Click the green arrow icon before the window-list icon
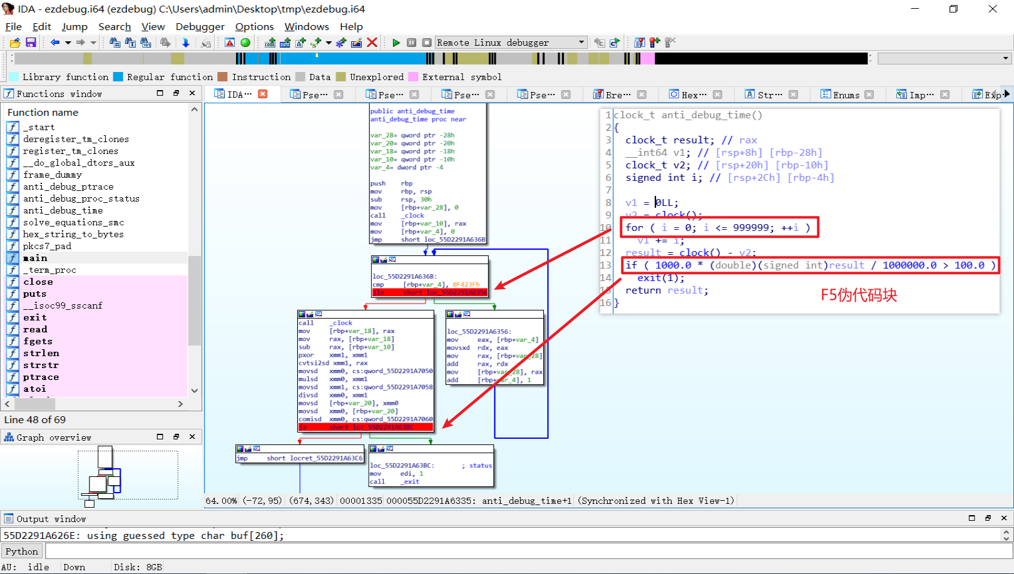This screenshot has height=574, width=1014. tap(615, 43)
